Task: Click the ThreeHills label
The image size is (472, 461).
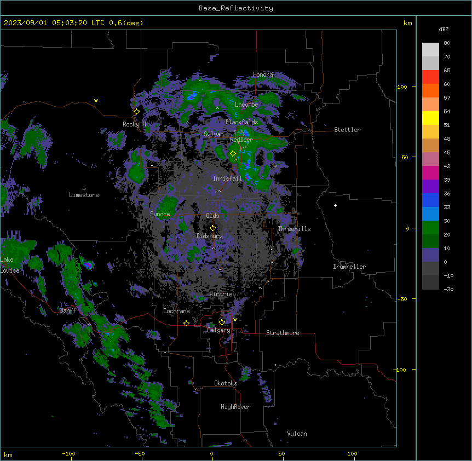Action: point(294,229)
